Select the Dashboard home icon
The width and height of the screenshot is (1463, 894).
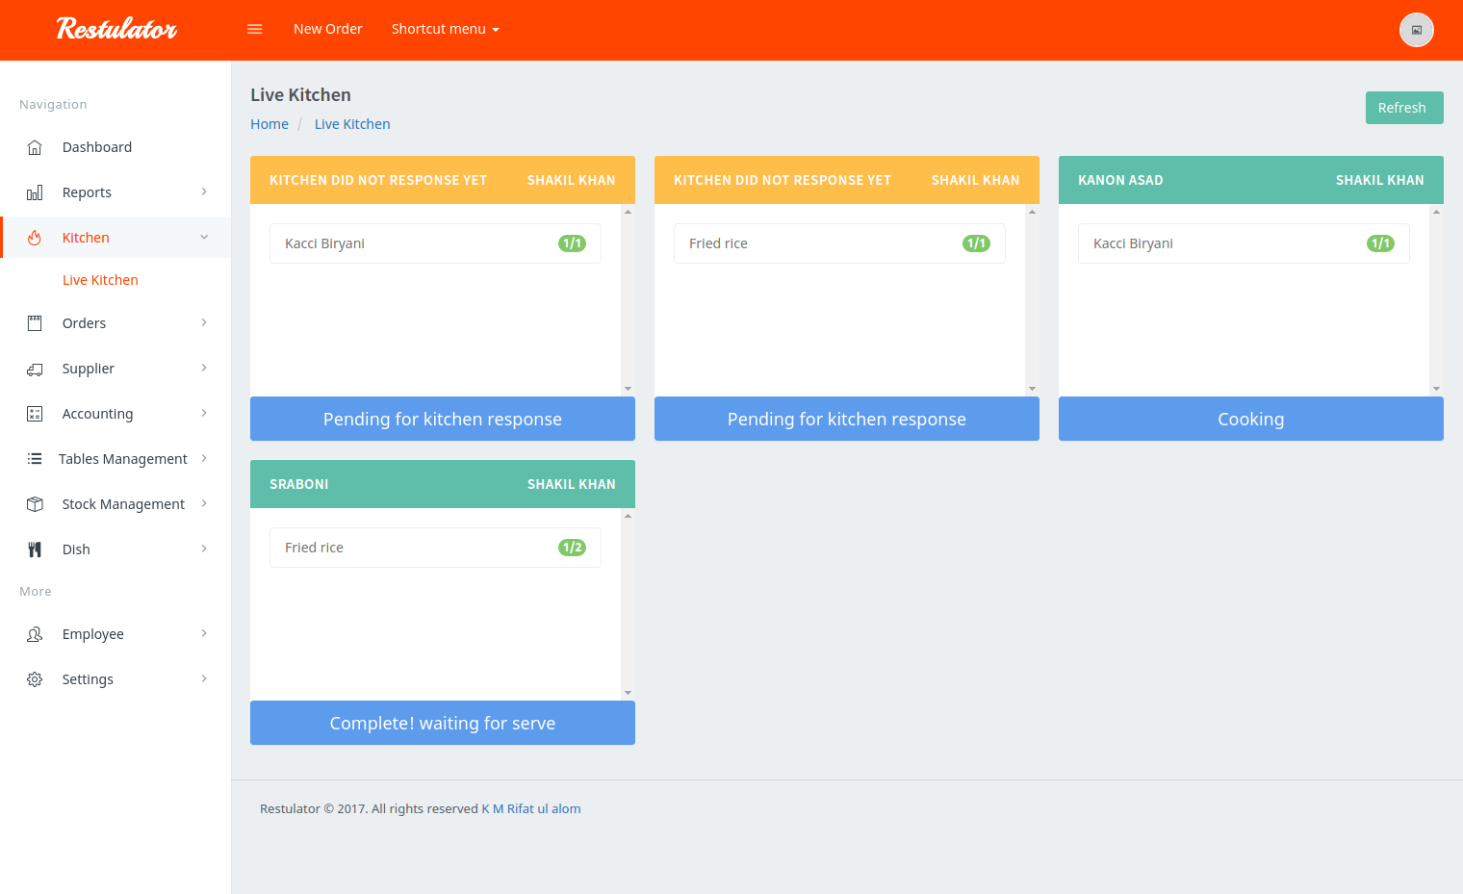coord(35,146)
